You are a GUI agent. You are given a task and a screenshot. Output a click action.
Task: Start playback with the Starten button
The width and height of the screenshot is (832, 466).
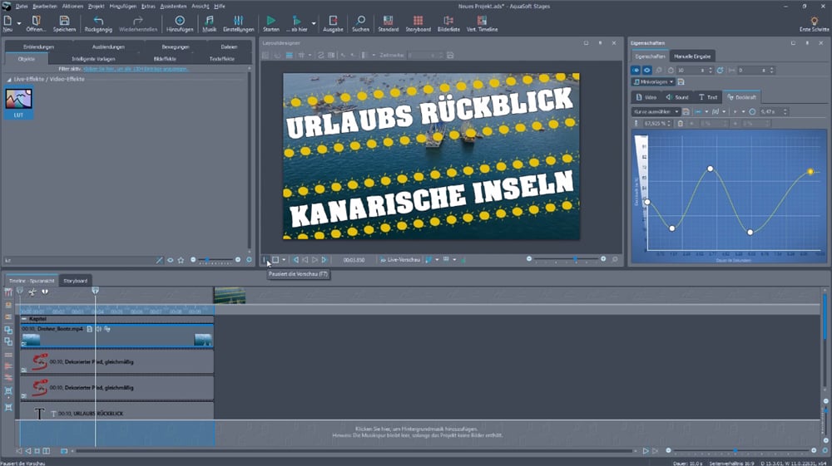point(271,20)
